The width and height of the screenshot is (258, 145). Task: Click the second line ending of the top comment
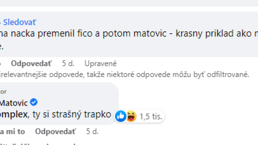pos(2,47)
